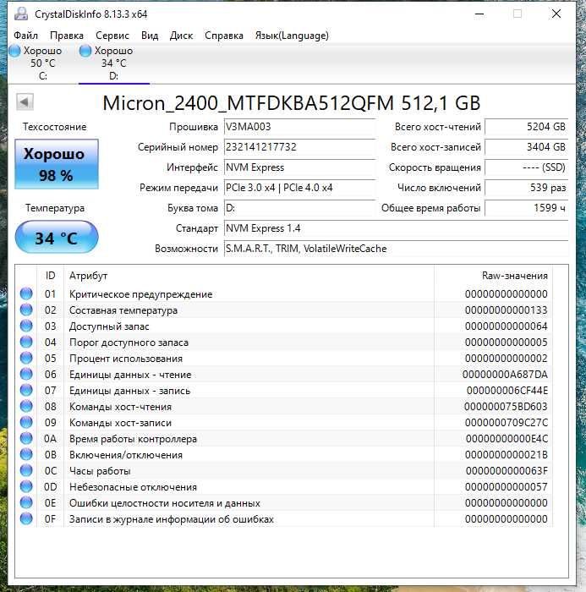
Task: Click status orb for attribute 0A
Action: click(x=26, y=438)
